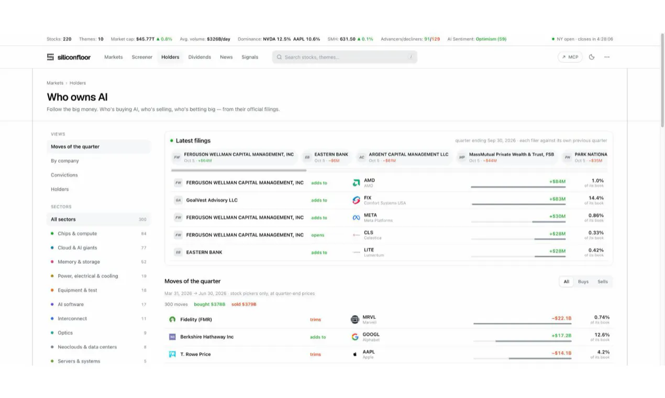Focus the Search stocks, themes field
The height and width of the screenshot is (398, 665).
pos(345,57)
